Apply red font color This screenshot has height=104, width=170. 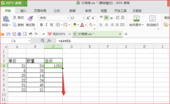pyautogui.click(x=82, y=25)
